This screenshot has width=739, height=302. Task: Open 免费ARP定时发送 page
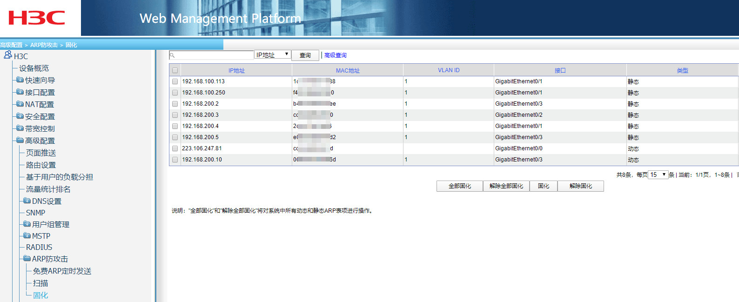[x=62, y=271]
